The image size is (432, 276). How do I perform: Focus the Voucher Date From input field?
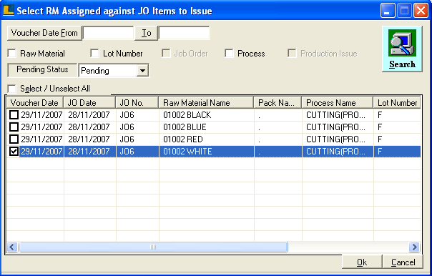point(108,33)
